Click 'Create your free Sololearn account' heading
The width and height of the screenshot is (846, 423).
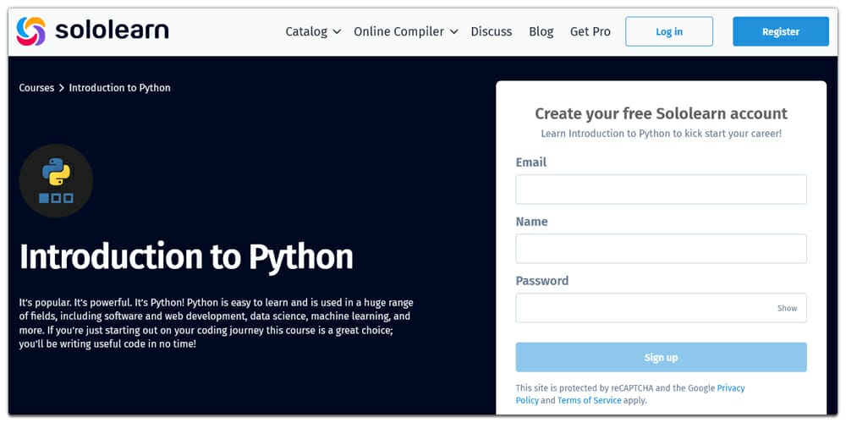coord(661,113)
